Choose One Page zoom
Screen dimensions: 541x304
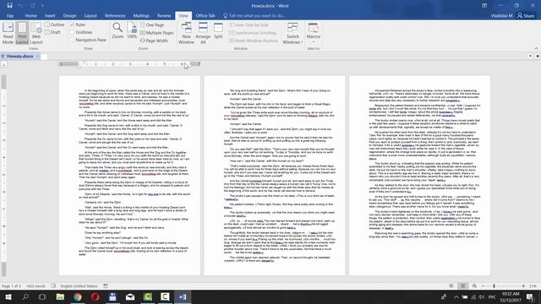(152, 24)
